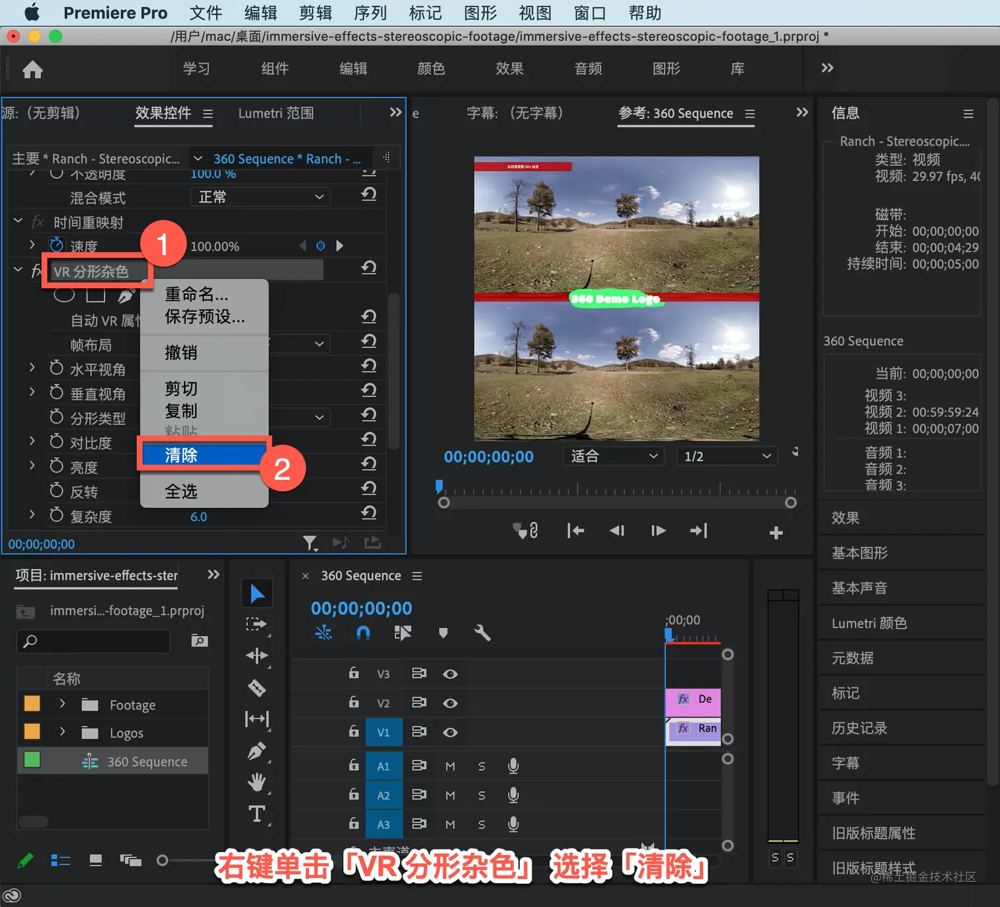The height and width of the screenshot is (907, 1000).
Task: Collapse the 时间重映射 effect group
Action: (19, 221)
